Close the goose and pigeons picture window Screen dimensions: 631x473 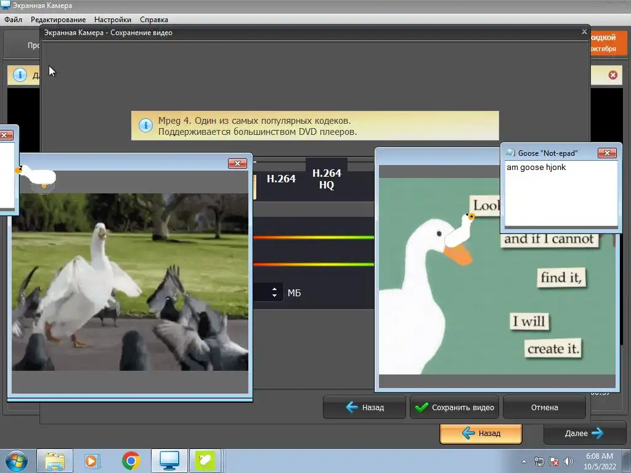[x=237, y=163]
